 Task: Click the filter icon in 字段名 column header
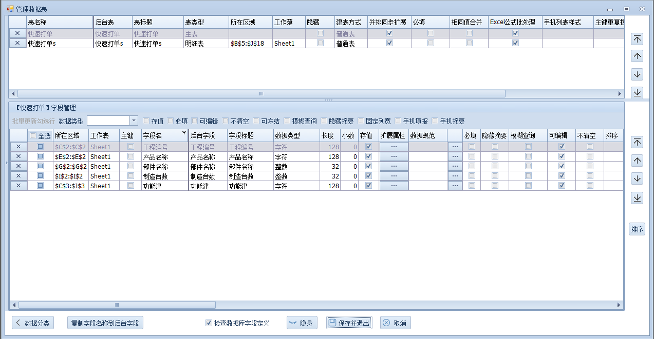[x=184, y=133]
